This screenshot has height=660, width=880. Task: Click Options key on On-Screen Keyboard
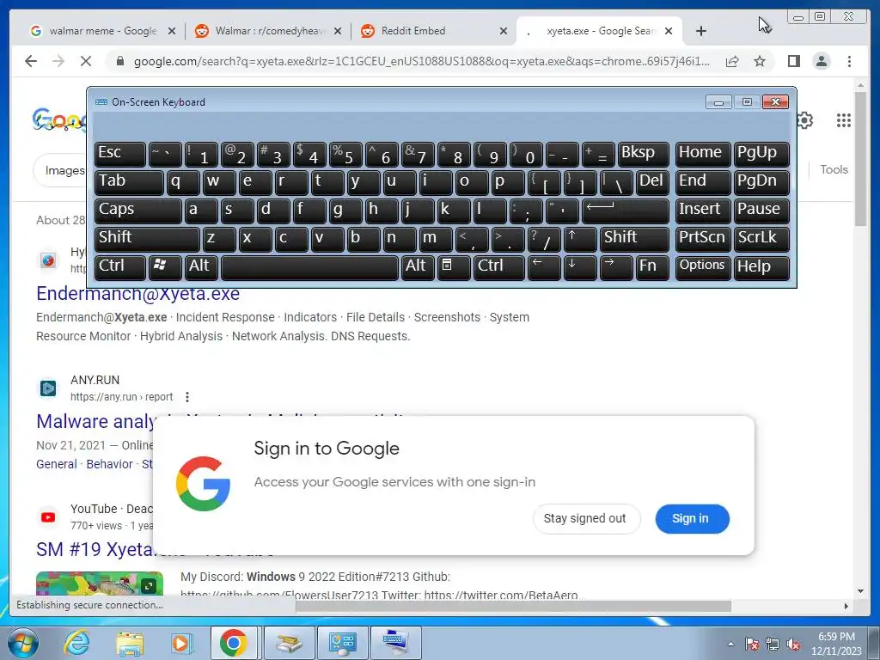[703, 266]
